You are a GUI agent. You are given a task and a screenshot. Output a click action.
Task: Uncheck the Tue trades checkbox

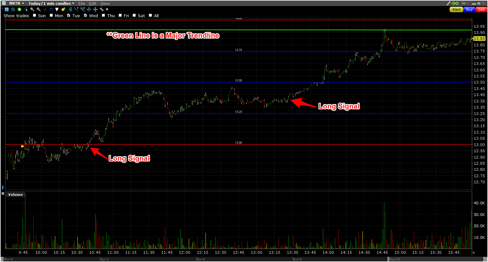69,15
